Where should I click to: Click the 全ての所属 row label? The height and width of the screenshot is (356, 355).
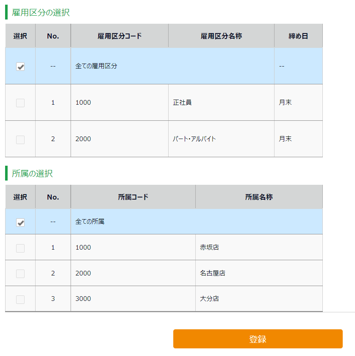coord(90,222)
